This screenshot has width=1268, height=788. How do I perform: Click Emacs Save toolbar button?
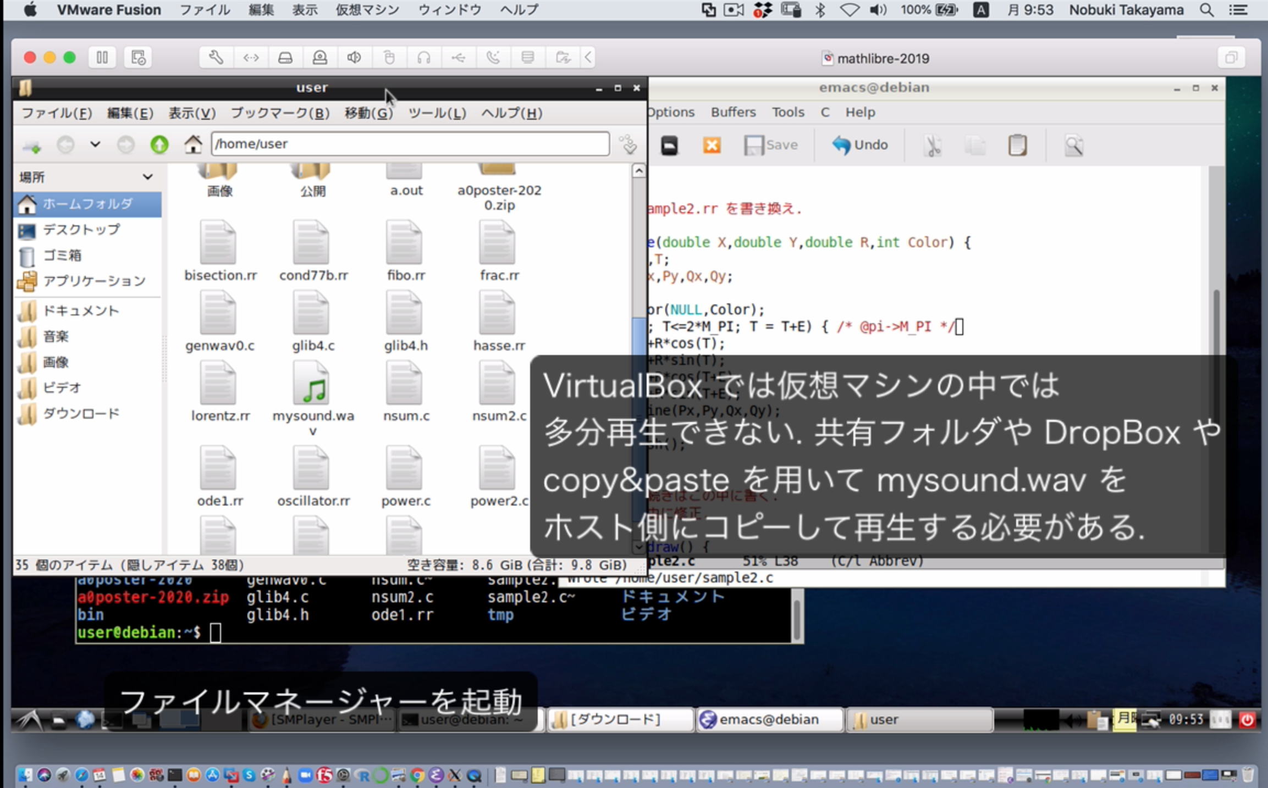(x=771, y=145)
